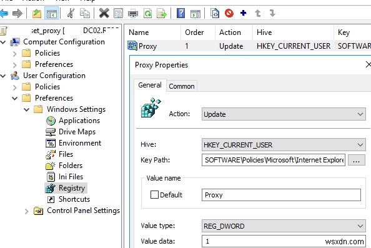
Task: Open the Value type dropdown REG_DWORD
Action: point(284,226)
